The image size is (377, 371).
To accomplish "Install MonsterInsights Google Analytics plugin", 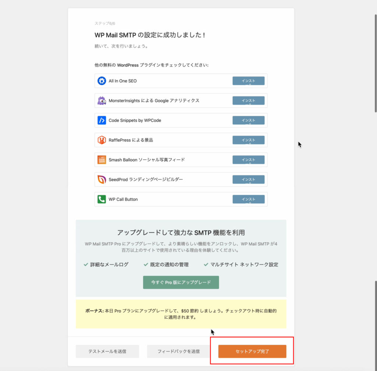I will click(249, 101).
